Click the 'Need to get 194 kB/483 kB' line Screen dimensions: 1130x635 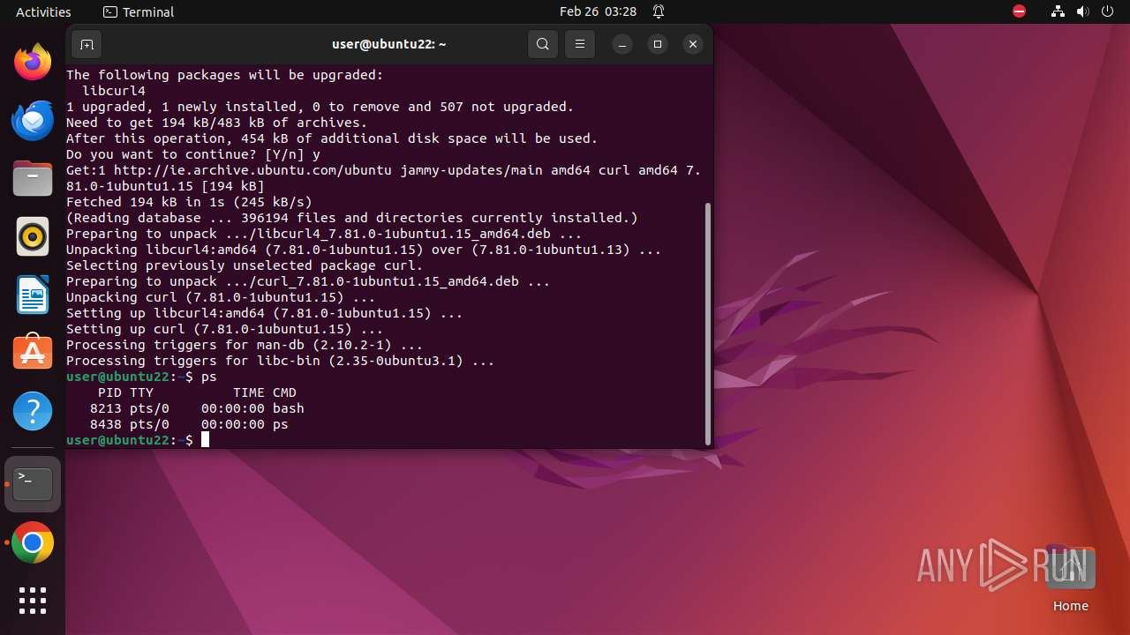click(x=217, y=123)
